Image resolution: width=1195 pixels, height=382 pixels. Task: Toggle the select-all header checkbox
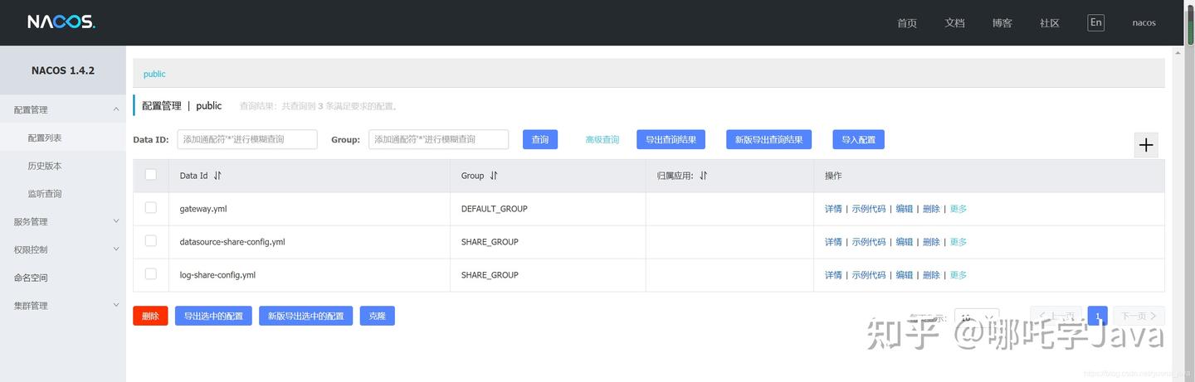(150, 175)
